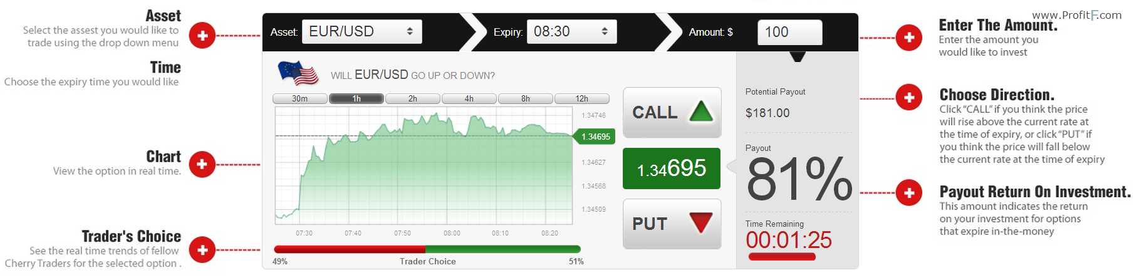Click the red PUT down arrow
Image resolution: width=1134 pixels, height=280 pixels.
[700, 222]
